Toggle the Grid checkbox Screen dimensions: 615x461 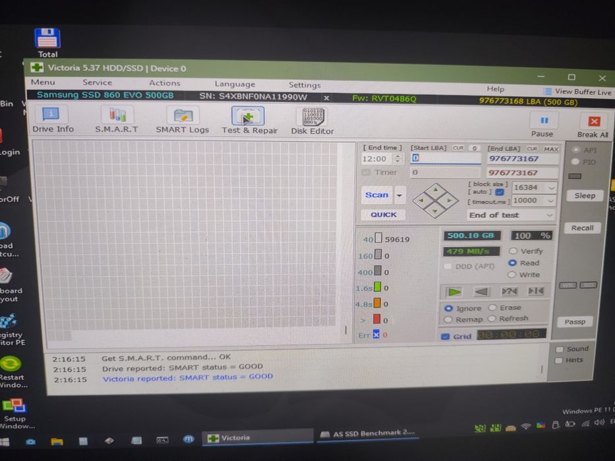pyautogui.click(x=445, y=337)
